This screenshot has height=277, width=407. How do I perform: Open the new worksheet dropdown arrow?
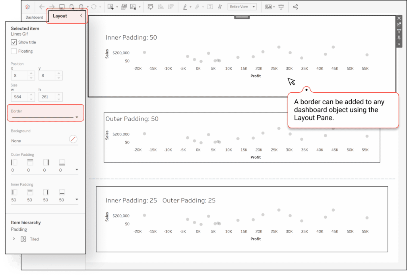(x=117, y=7)
